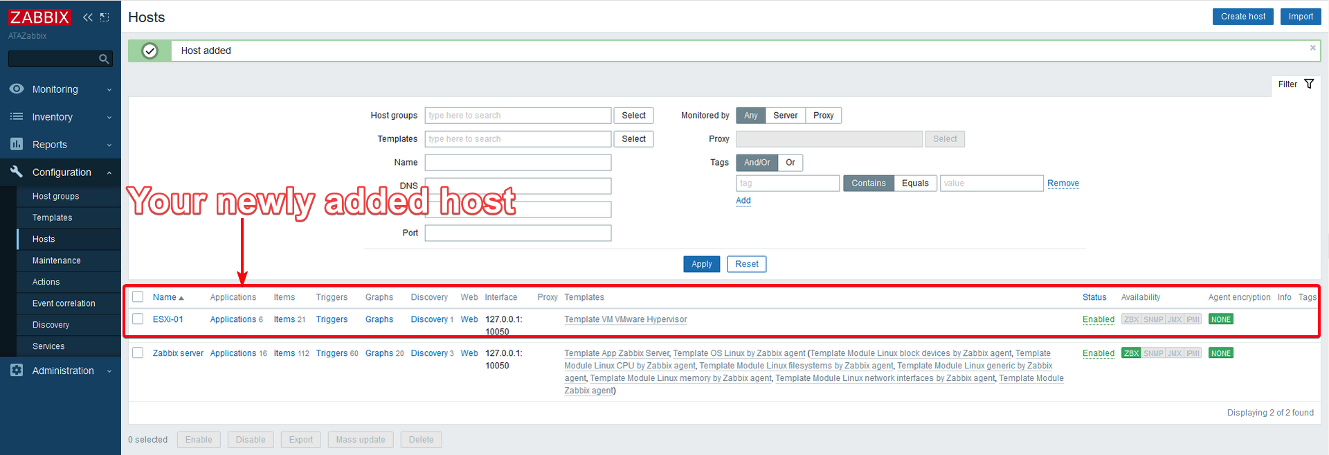Open Maintenance in Configuration menu
This screenshot has height=455, width=1329.
point(56,260)
